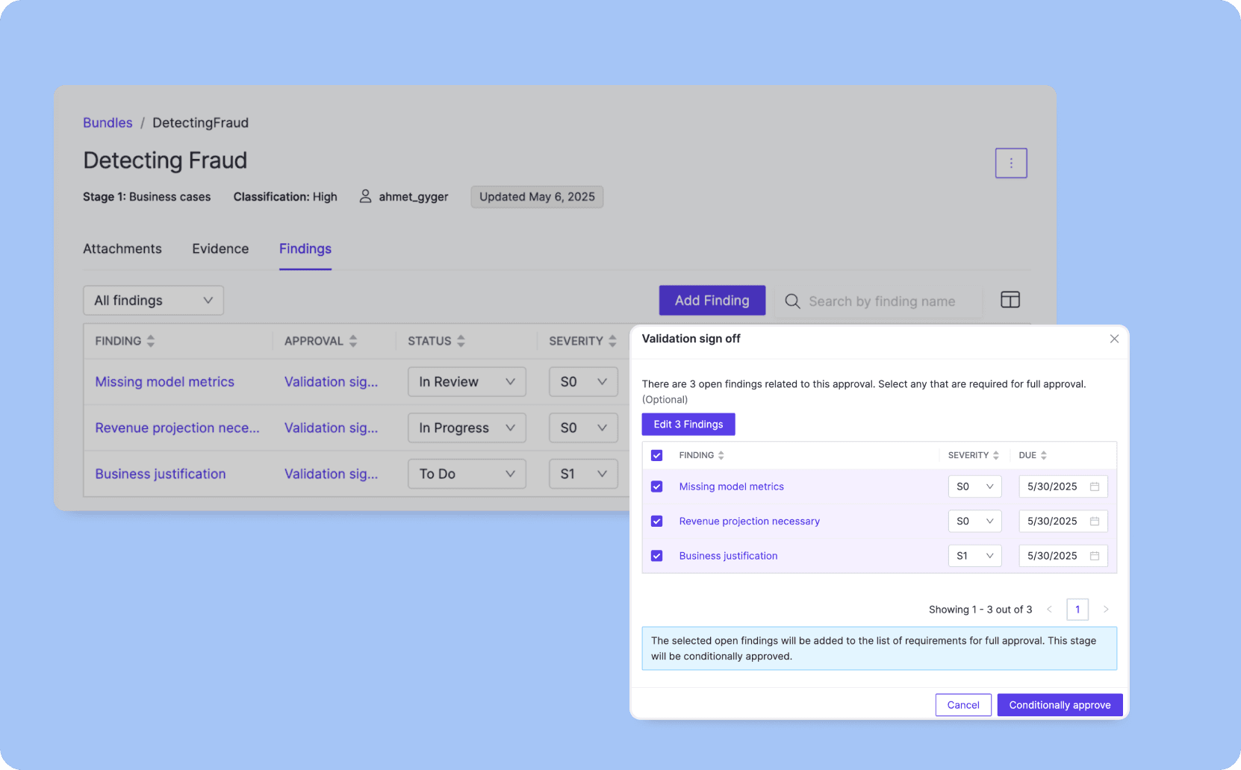Follow the Bundles breadcrumb link

click(x=107, y=122)
